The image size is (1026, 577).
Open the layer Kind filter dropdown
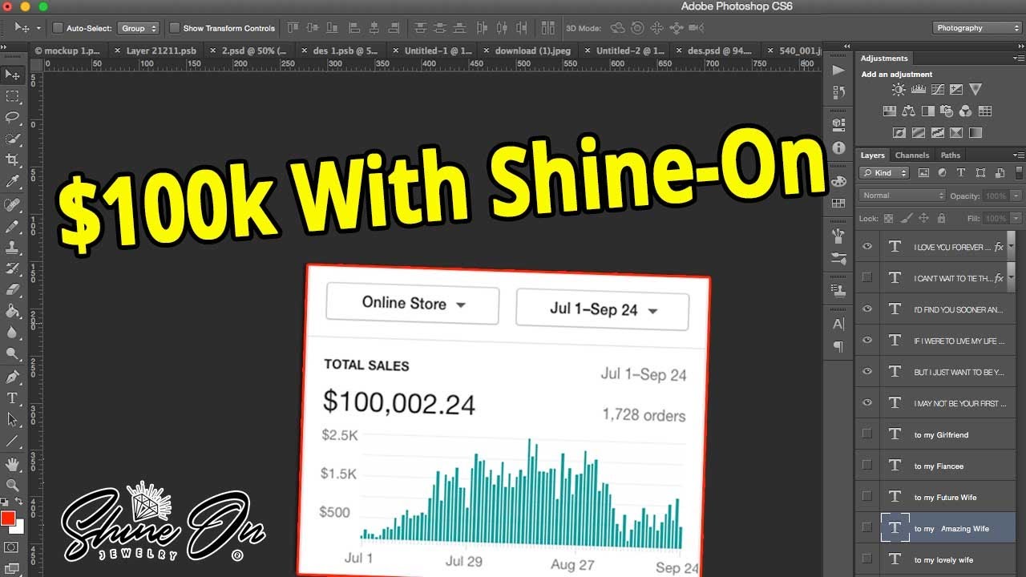coord(884,172)
